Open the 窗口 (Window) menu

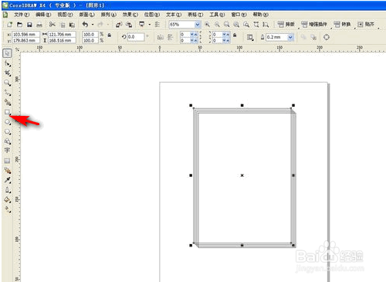[239, 15]
